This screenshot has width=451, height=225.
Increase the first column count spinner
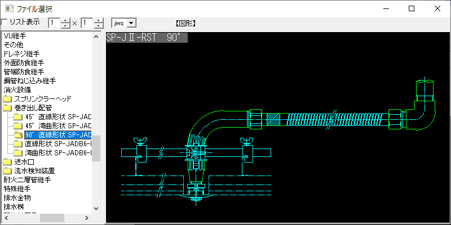(x=65, y=20)
